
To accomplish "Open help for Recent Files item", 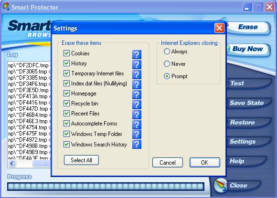I will [x=137, y=115].
